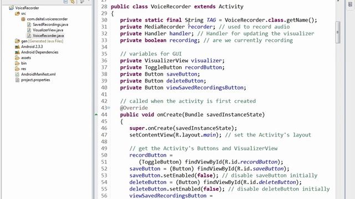Toggle the Link with Editor icon
Image resolution: width=355 pixels, height=199 pixels.
73,2
